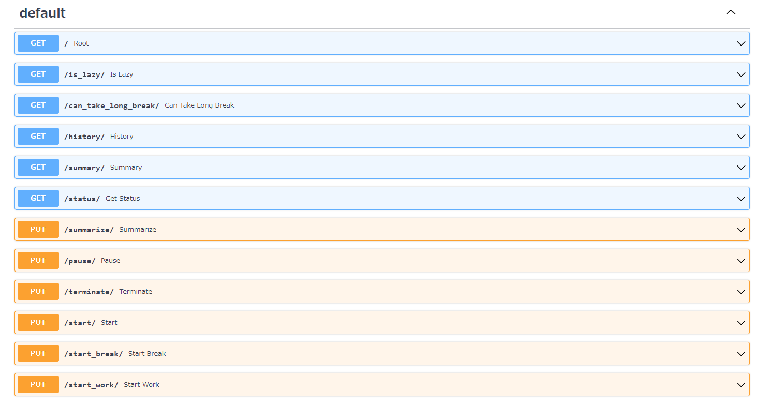Expand the Can Take Long Break chevron
762x407 pixels.
coord(741,105)
